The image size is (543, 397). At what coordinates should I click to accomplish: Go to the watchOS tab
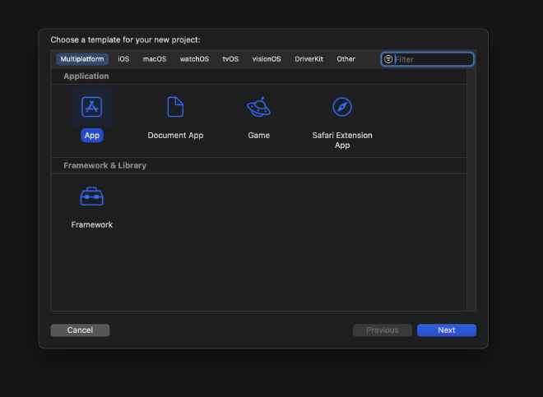click(194, 59)
